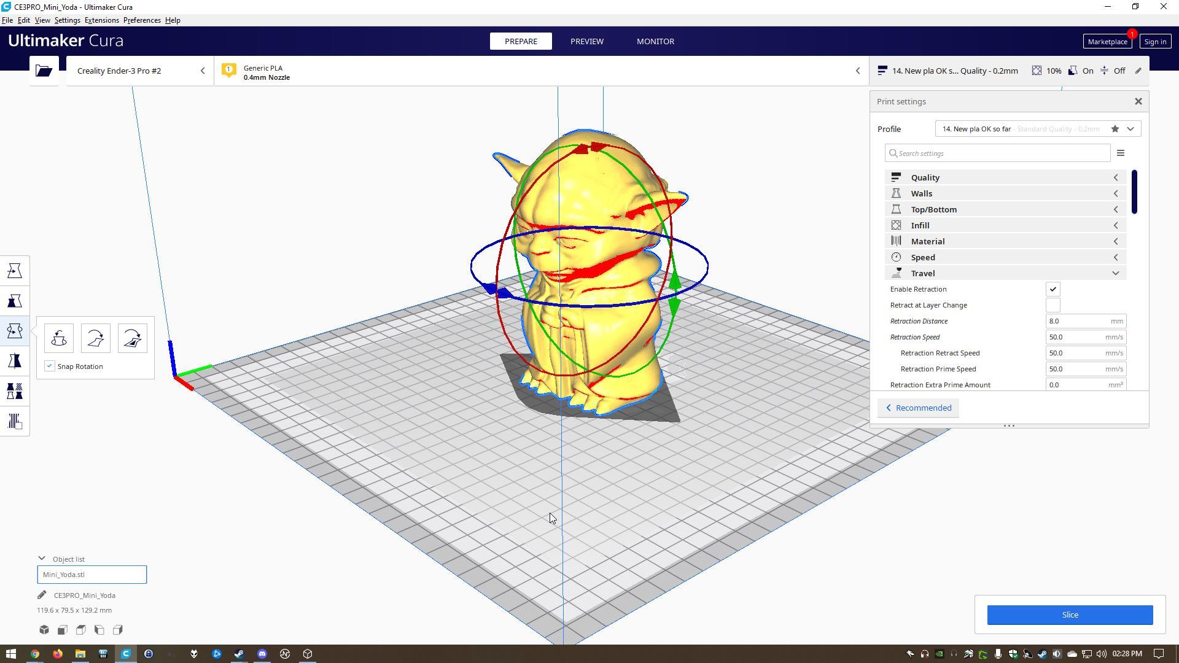Screen dimensions: 1179x663
Task: Click the Reset rotation button
Action: point(59,338)
